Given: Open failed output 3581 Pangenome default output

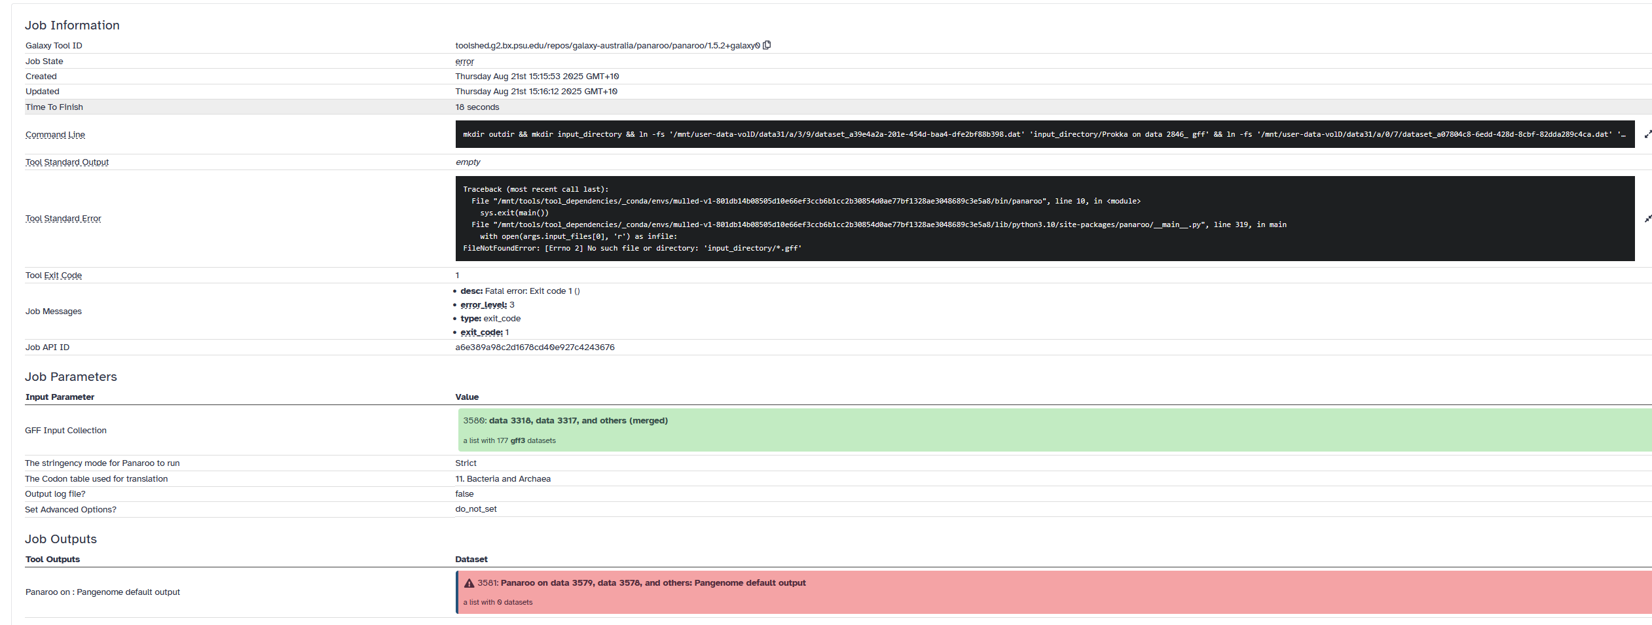Looking at the screenshot, I should pos(642,583).
